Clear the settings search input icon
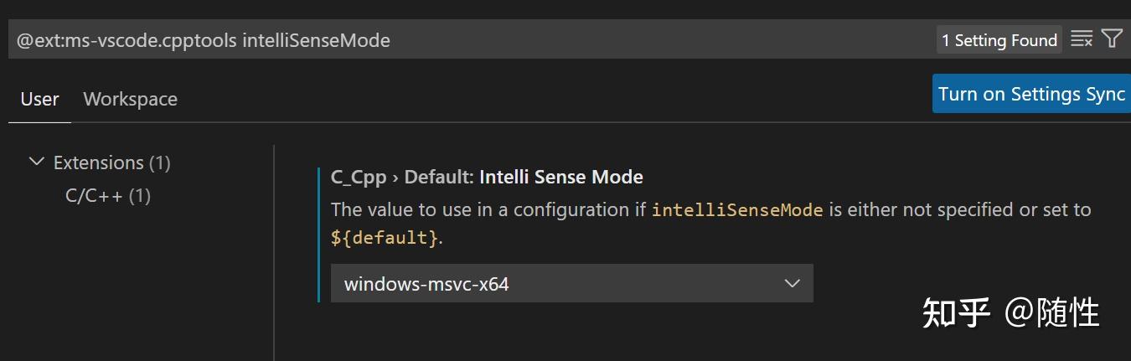The width and height of the screenshot is (1131, 361). pos(1082,39)
